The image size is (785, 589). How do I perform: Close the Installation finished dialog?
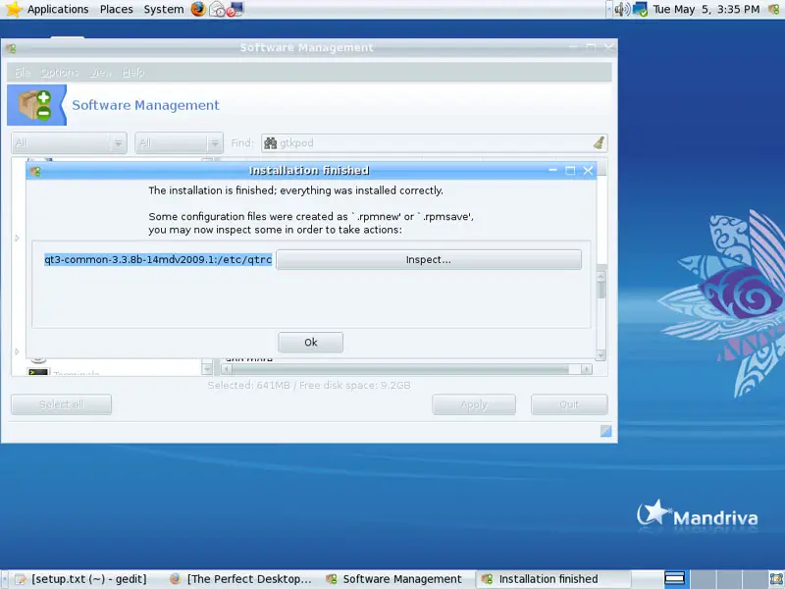click(x=588, y=170)
